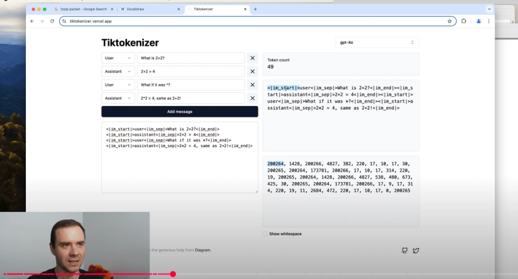This screenshot has width=518, height=279.
Task: Bookmark page with the star icon
Action: pos(449,21)
